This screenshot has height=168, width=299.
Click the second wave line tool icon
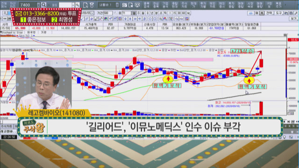[x=181, y=19]
